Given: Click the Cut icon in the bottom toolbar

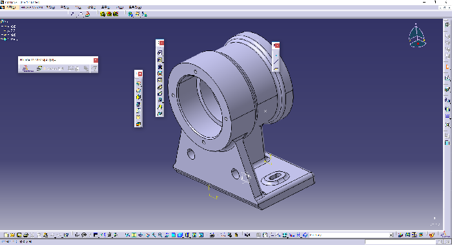Looking at the screenshot, I should tap(32, 235).
